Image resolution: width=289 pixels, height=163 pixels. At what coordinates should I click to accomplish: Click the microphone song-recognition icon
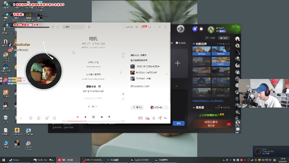pos(89,27)
